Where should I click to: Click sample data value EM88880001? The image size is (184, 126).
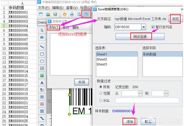pyautogui.click(x=122, y=111)
